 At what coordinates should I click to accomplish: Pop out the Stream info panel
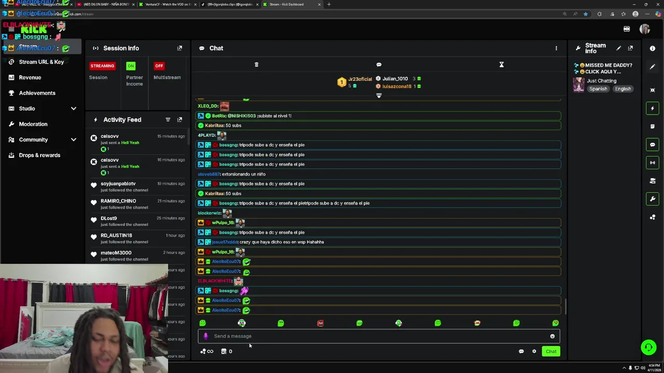click(x=630, y=48)
